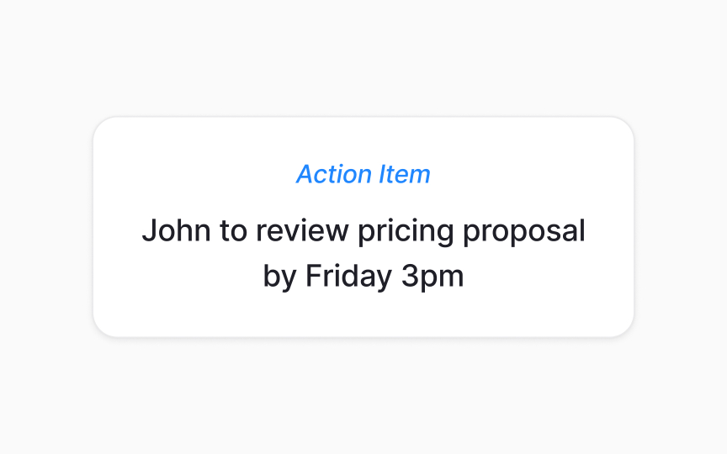Click the blue Action Item label
Image resolution: width=727 pixels, height=454 pixels.
point(363,174)
